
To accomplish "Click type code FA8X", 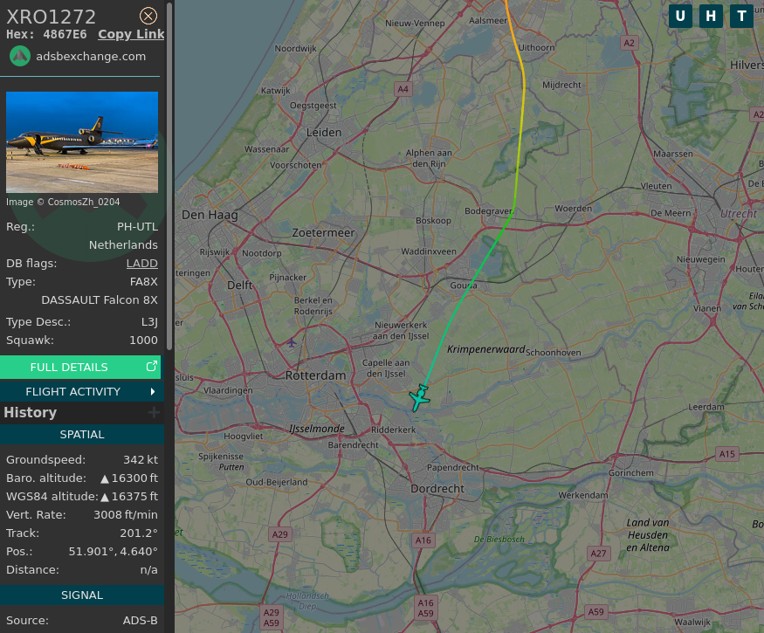I will tap(144, 282).
